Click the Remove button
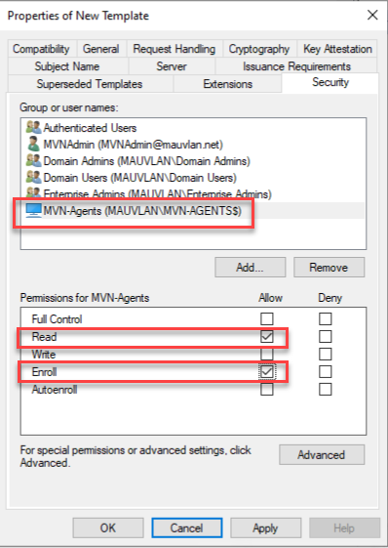The image size is (388, 548). pos(330,268)
